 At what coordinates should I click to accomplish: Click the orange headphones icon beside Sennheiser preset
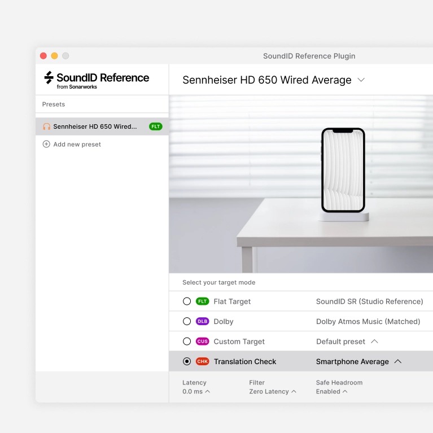pyautogui.click(x=46, y=126)
